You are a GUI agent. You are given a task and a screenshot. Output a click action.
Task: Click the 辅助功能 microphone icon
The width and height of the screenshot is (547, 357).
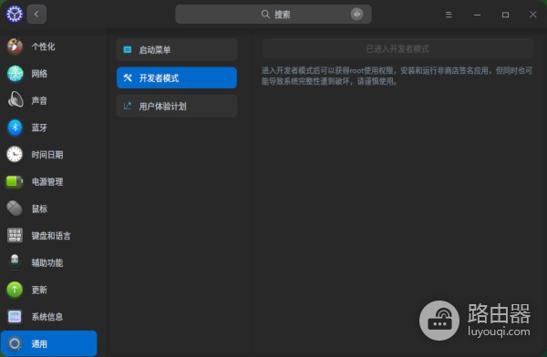15,262
